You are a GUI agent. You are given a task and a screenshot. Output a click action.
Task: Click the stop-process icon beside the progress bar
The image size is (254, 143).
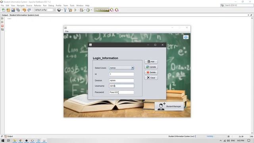pyautogui.click(x=229, y=136)
